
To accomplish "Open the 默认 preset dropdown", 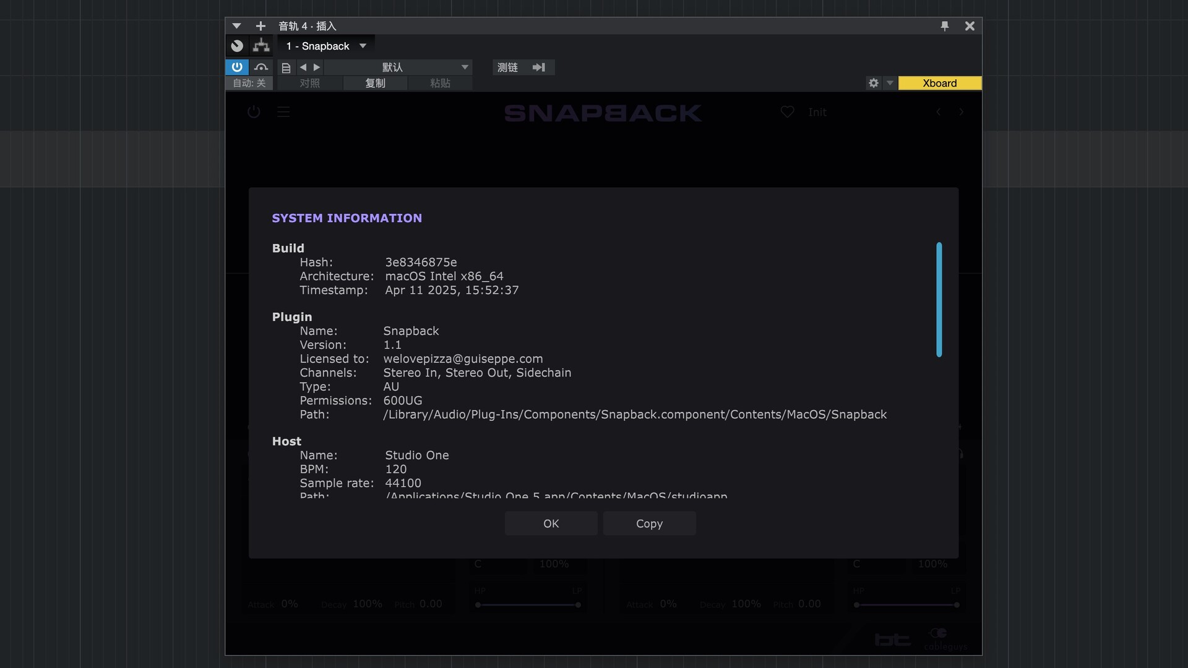I will (x=398, y=67).
